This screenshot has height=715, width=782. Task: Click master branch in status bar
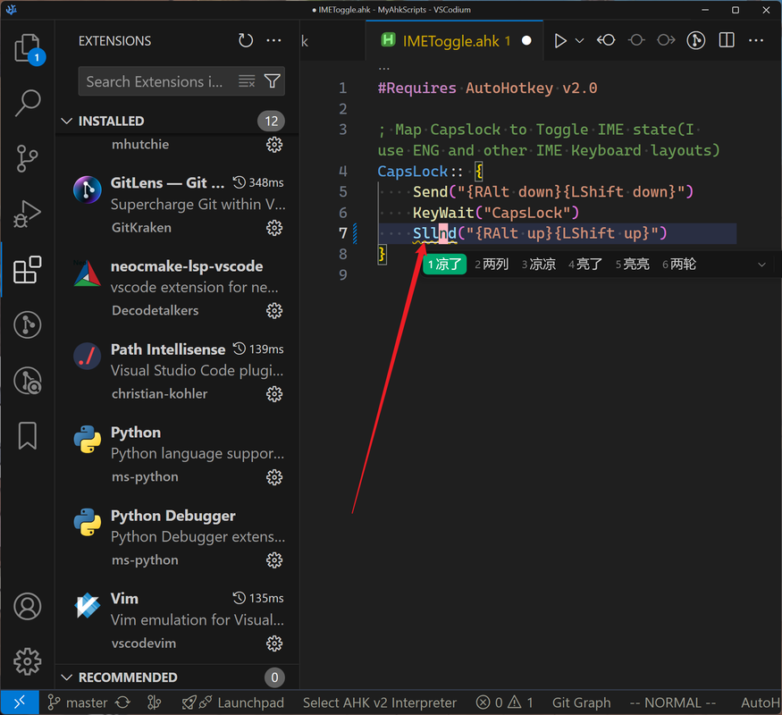[77, 702]
